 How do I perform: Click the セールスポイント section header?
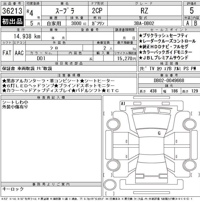point(169,30)
